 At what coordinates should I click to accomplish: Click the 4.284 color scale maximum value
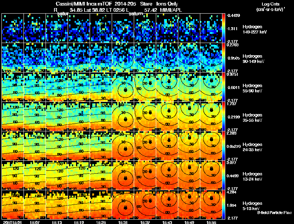click(232, 192)
